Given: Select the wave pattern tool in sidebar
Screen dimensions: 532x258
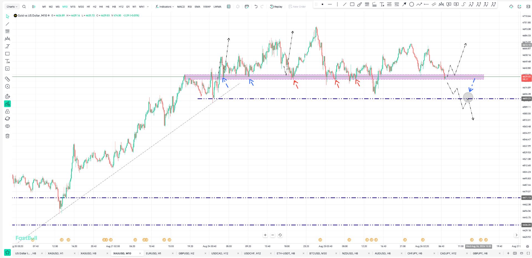Looking at the screenshot, I should tap(7, 39).
